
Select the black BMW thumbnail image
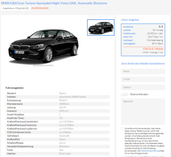(x=101, y=27)
